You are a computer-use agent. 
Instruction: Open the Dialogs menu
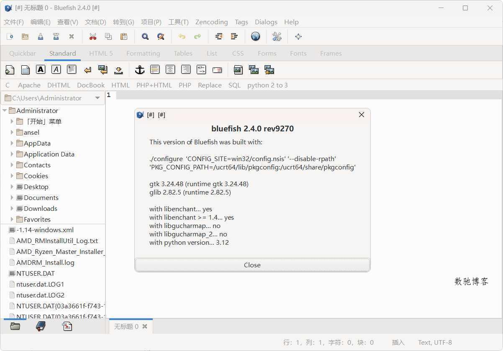click(x=266, y=22)
